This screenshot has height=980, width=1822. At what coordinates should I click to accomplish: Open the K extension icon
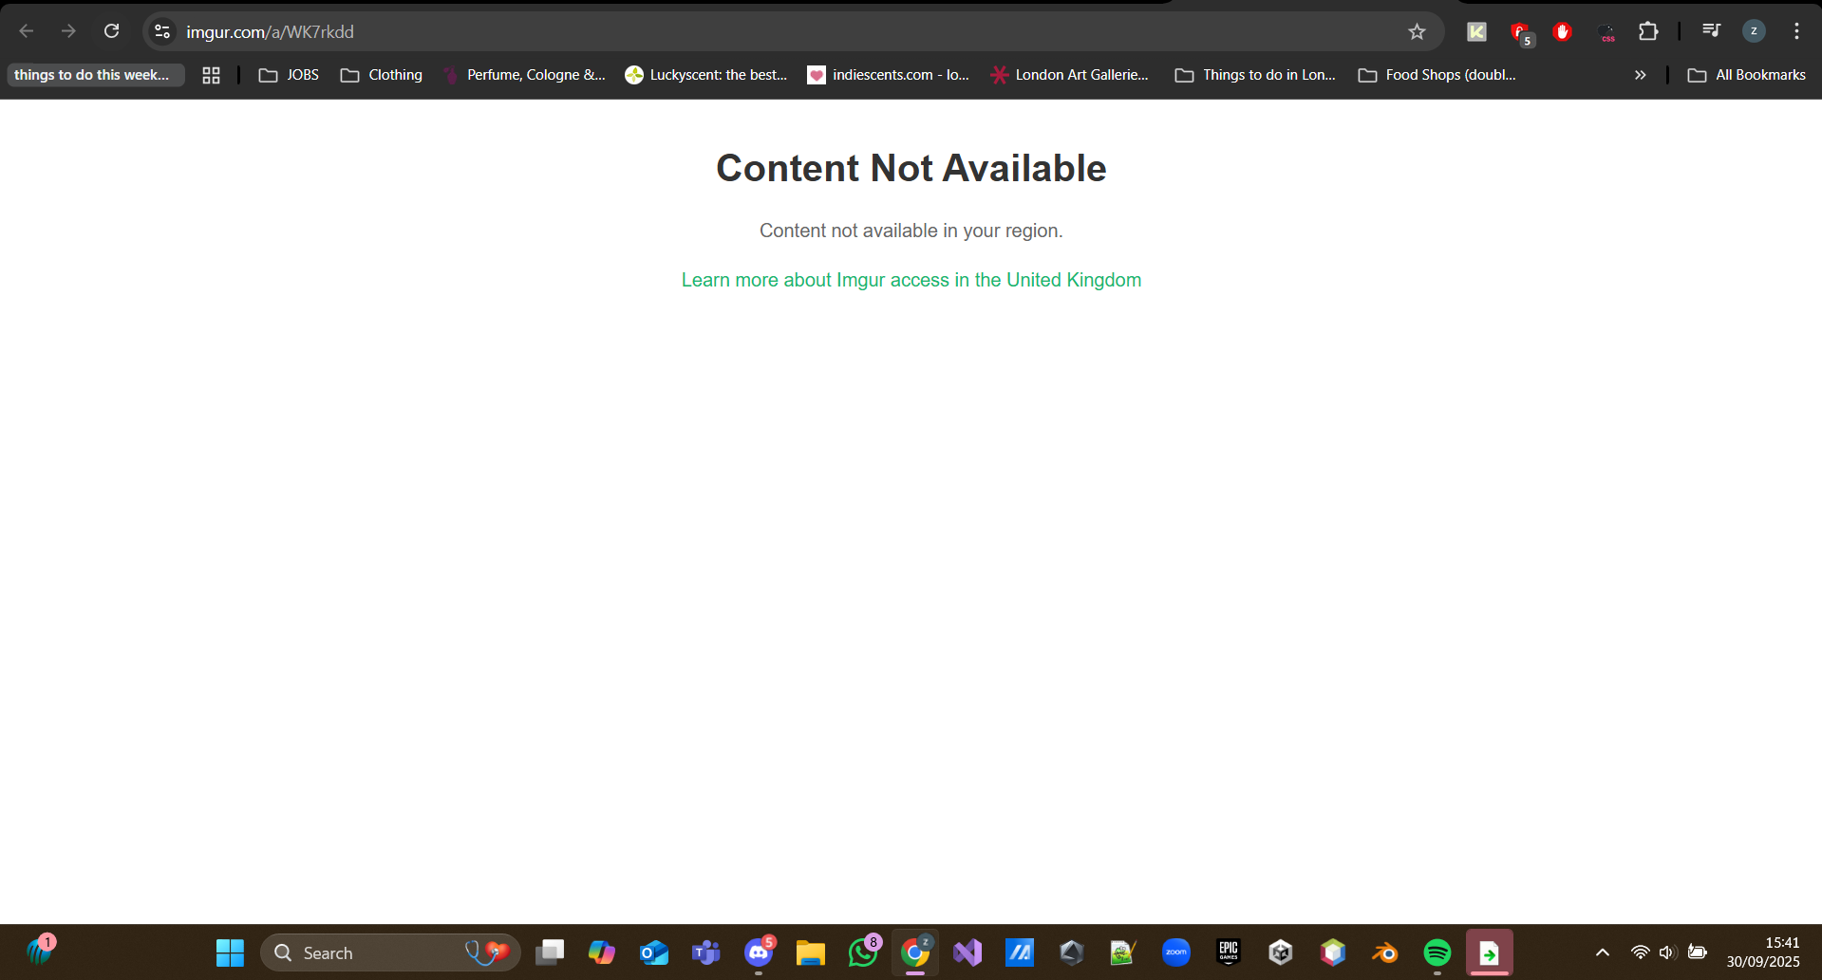click(x=1476, y=31)
